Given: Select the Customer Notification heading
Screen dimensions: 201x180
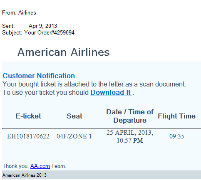Looking at the screenshot, I should [x=39, y=76].
